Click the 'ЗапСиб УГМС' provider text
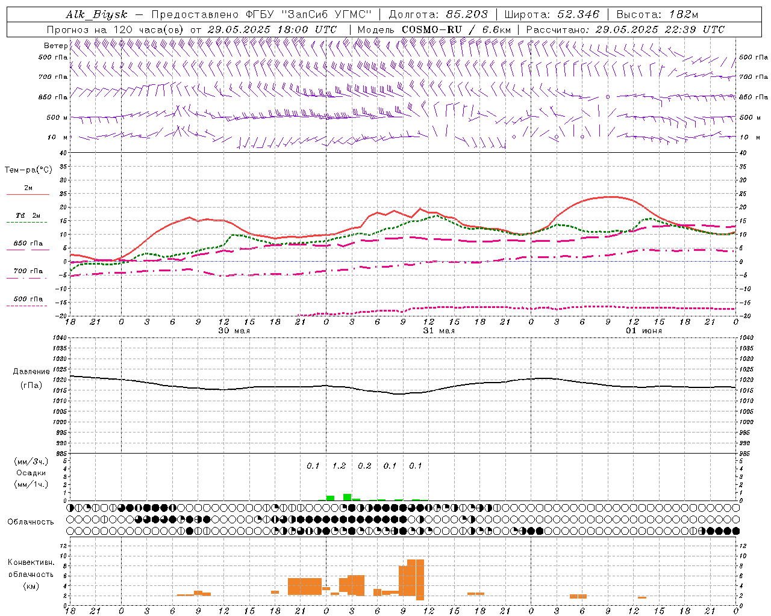Screen dimensions: 771x616 327,14
